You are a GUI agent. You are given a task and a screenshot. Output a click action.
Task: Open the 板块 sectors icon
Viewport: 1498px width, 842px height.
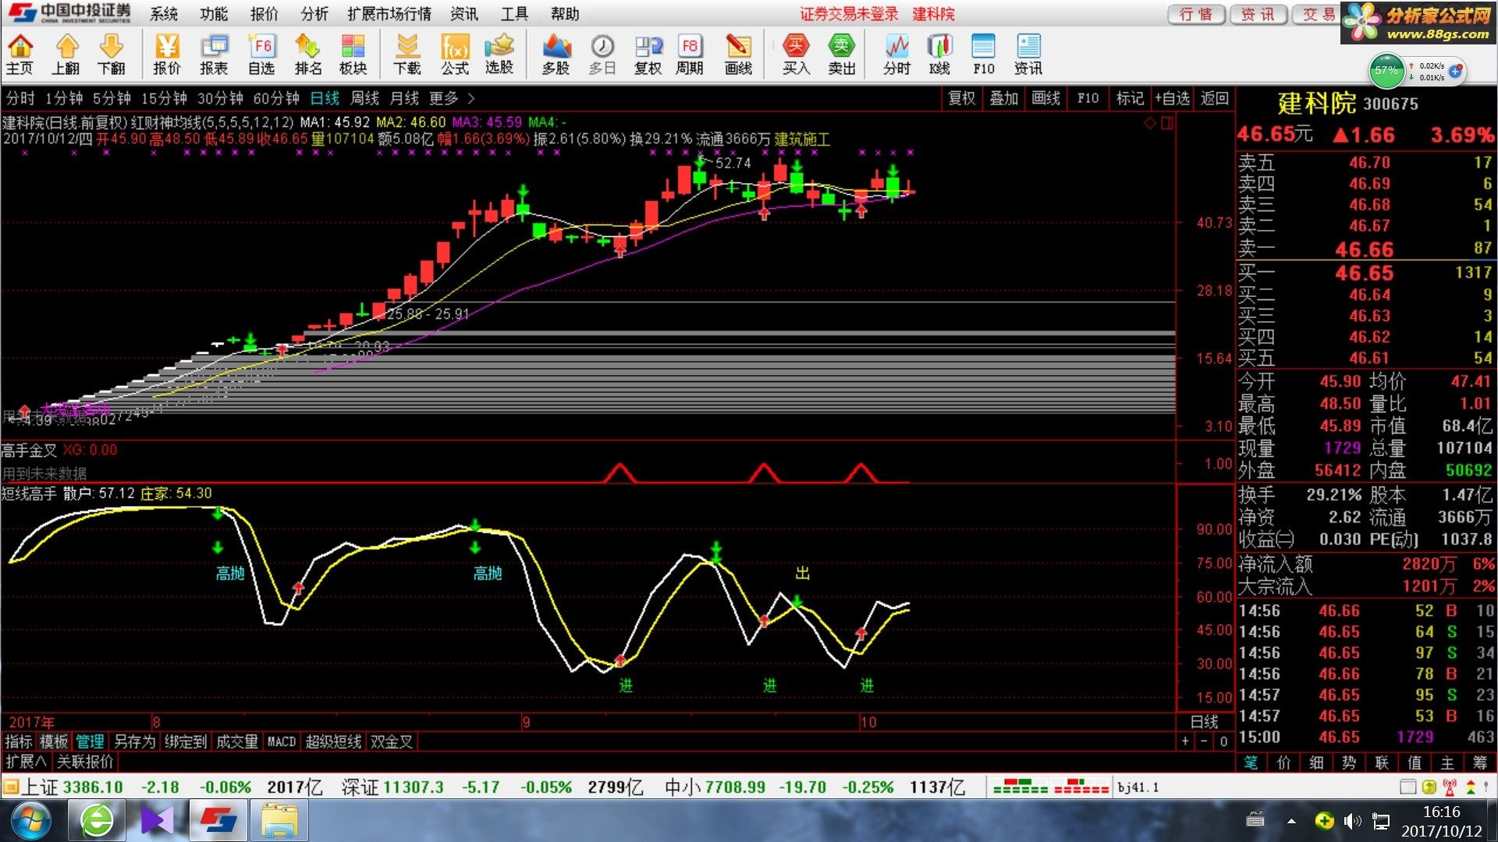click(353, 55)
